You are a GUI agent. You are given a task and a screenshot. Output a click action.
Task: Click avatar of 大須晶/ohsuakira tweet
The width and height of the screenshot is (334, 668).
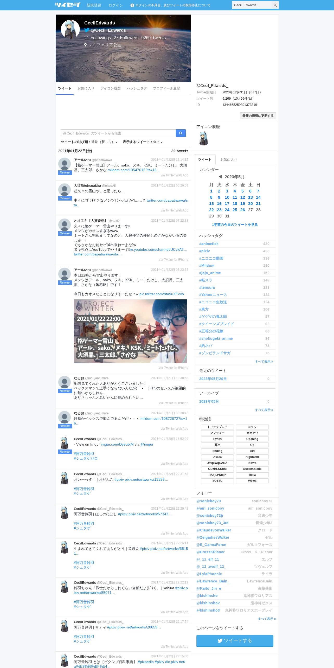point(65,190)
